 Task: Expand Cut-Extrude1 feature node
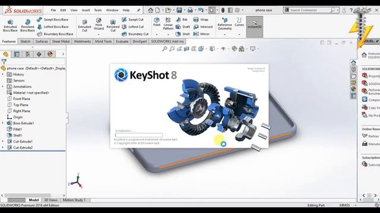click(x=2, y=141)
